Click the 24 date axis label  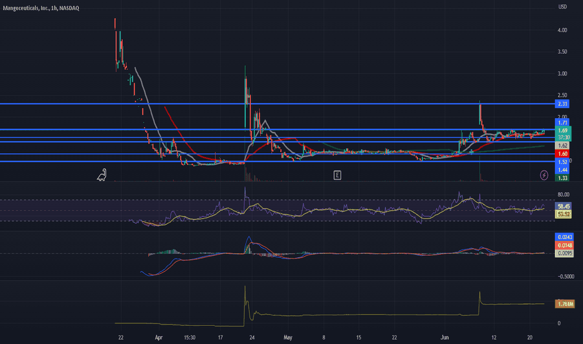pos(252,338)
